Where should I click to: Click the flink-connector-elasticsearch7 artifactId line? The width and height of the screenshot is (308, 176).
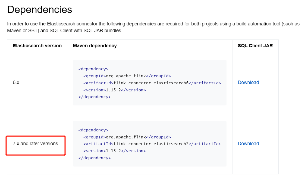click(x=152, y=144)
